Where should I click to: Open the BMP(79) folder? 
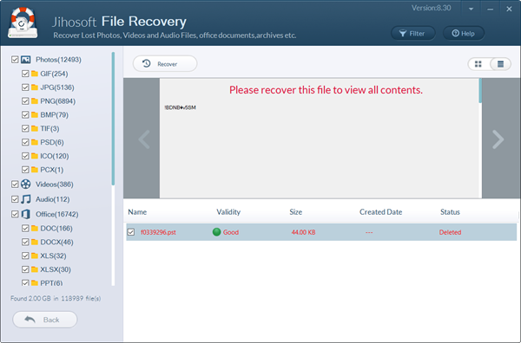[x=54, y=114]
